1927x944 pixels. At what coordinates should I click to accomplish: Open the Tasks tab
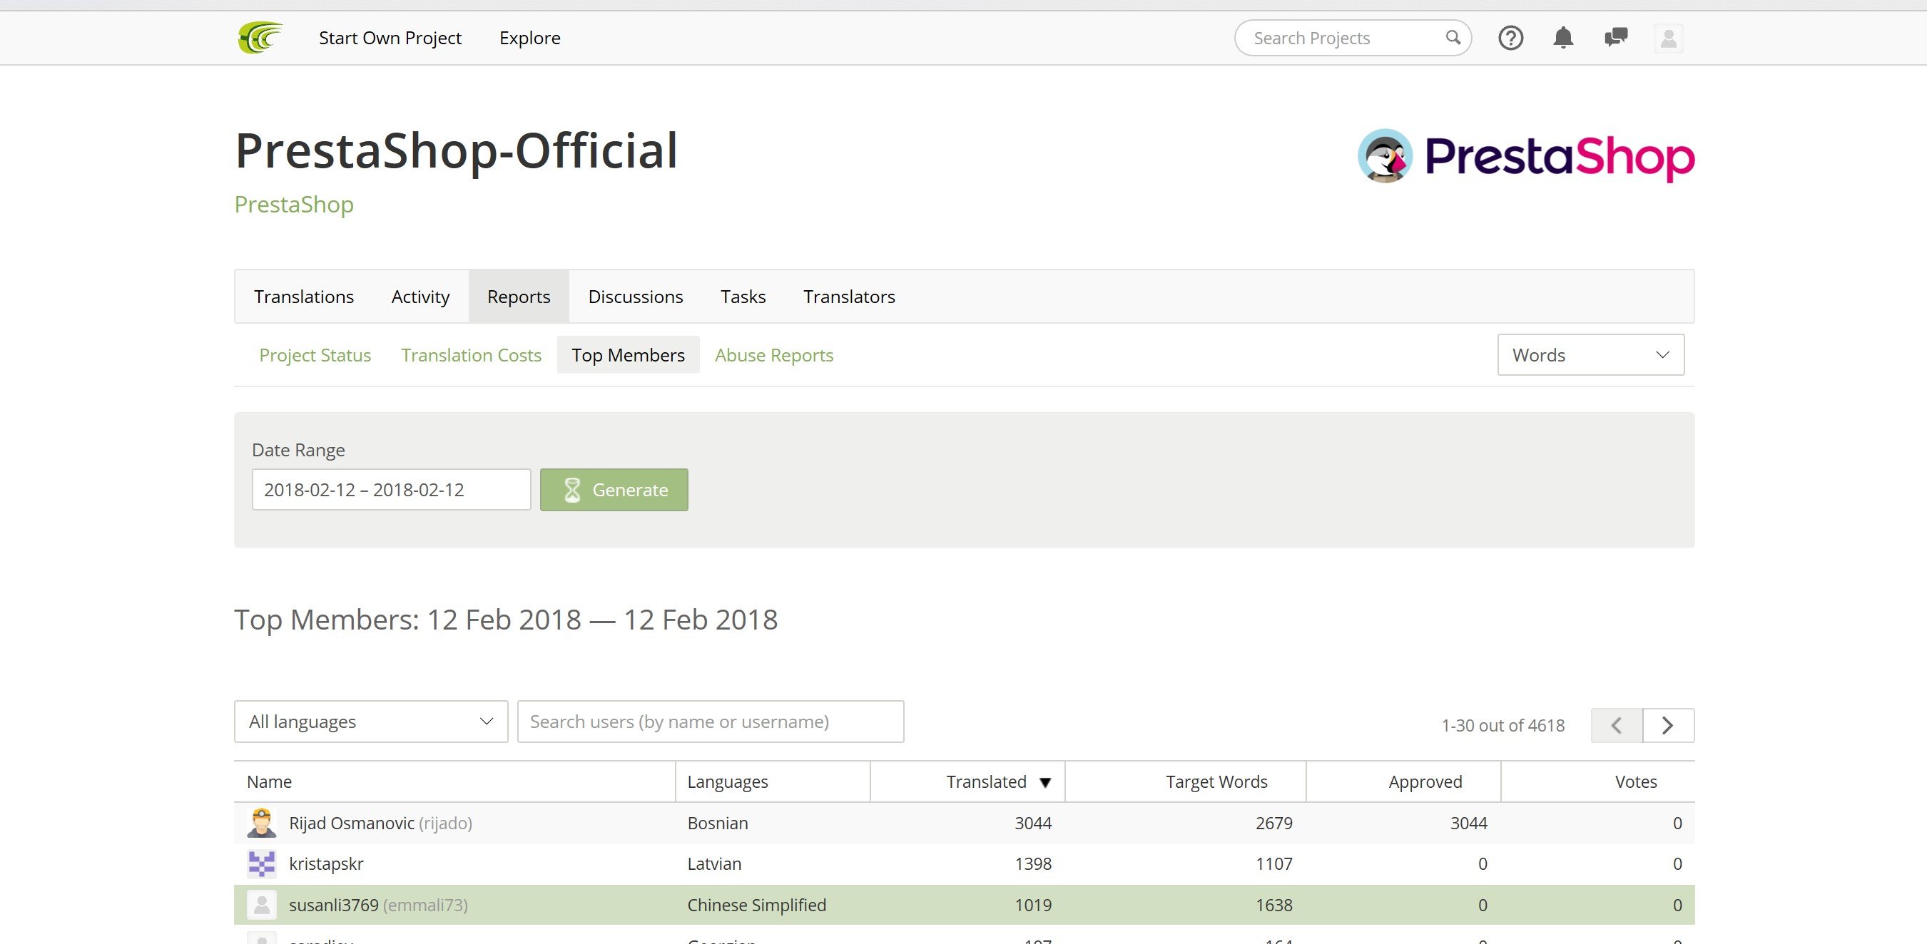[x=743, y=297]
